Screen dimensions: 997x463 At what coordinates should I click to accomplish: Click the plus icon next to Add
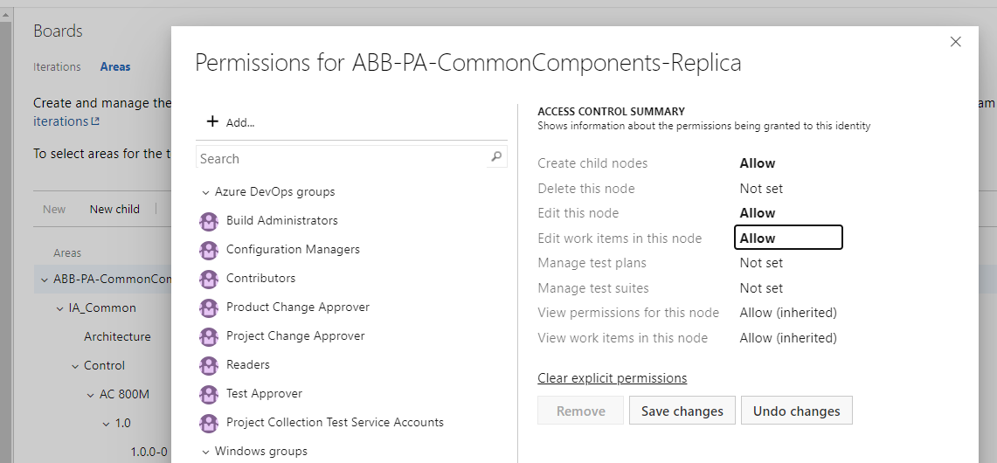213,121
